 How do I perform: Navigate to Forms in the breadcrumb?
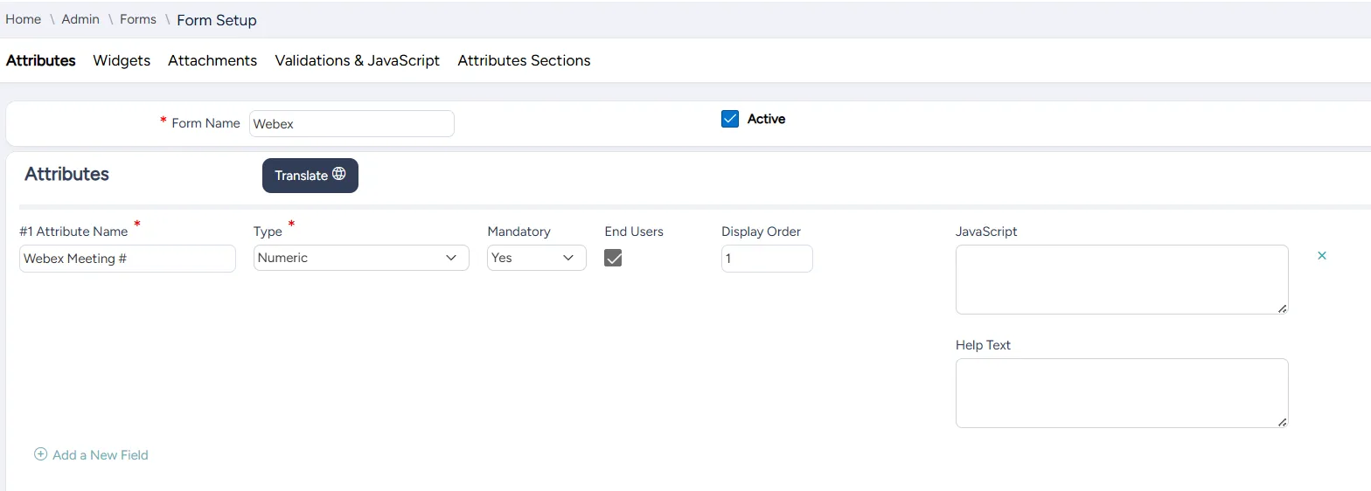[138, 19]
